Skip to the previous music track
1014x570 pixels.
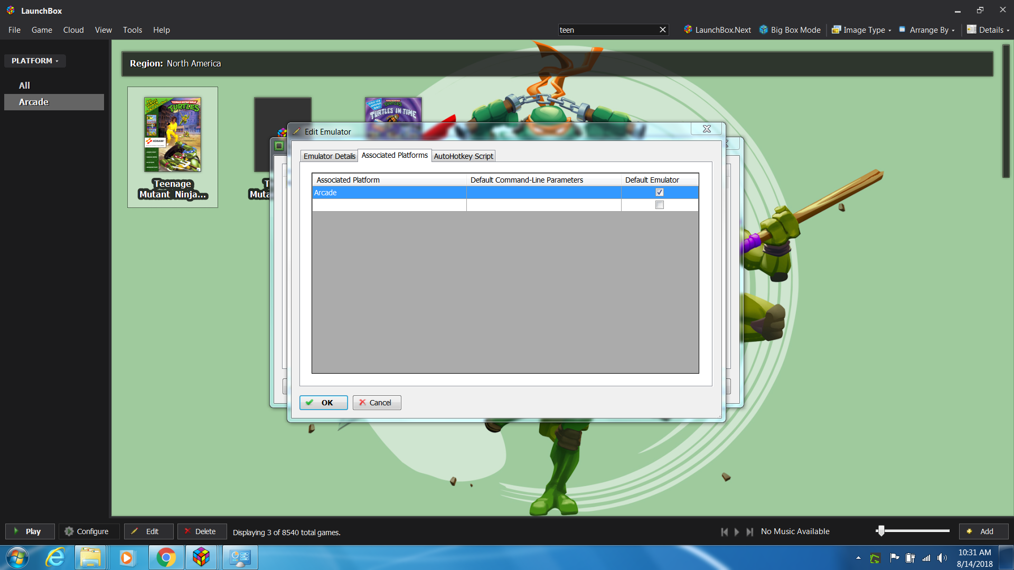pyautogui.click(x=725, y=532)
